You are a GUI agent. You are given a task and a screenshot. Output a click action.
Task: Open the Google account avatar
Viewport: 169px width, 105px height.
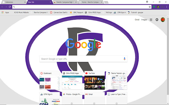(163, 20)
